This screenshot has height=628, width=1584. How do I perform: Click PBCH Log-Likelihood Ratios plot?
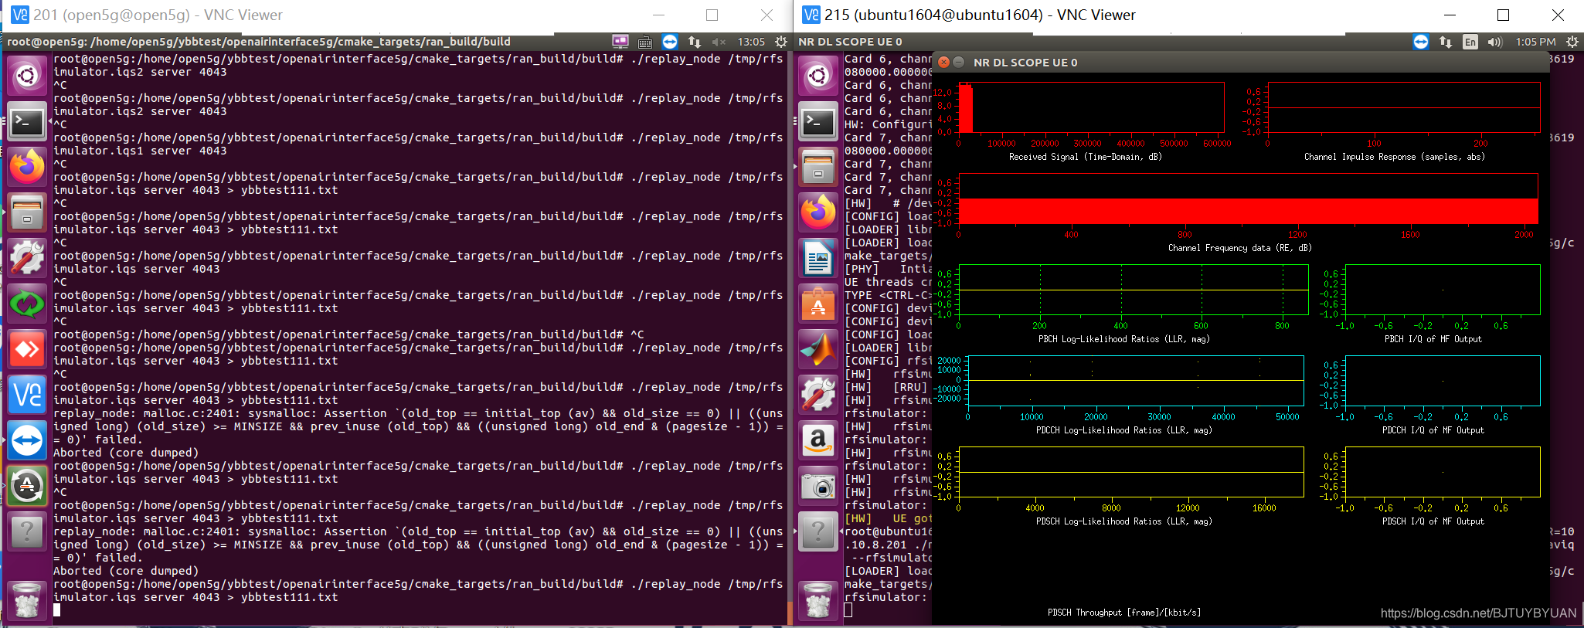(x=1133, y=290)
